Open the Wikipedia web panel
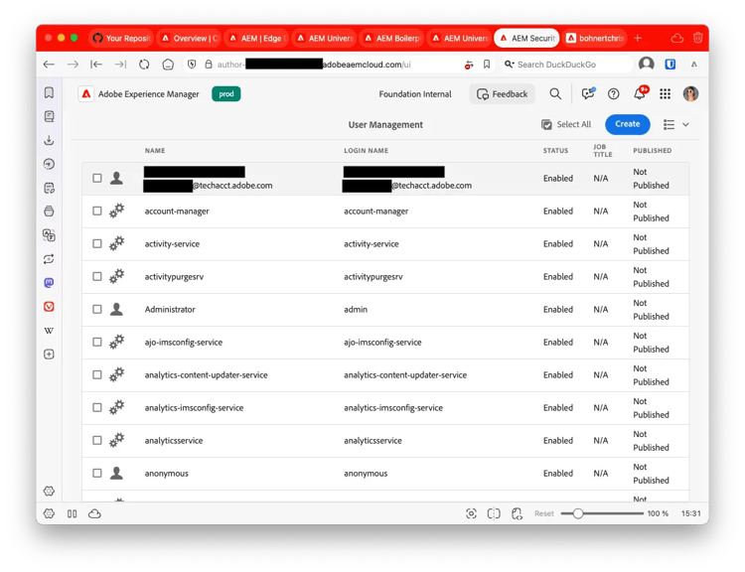 [x=49, y=331]
